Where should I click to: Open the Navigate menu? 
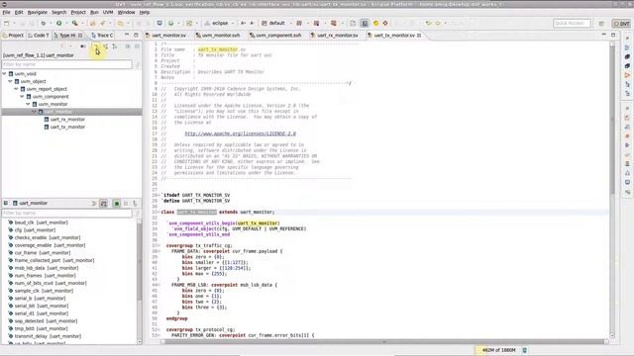click(x=38, y=13)
